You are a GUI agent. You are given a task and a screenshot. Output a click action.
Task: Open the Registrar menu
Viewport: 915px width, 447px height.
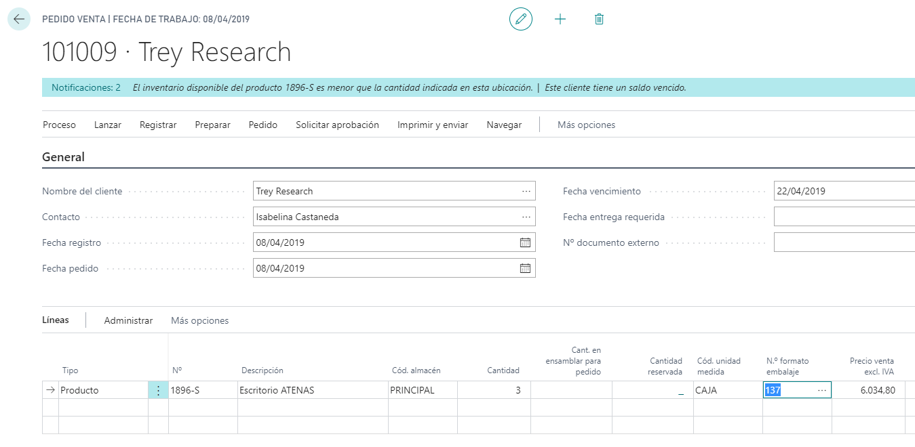tap(158, 125)
